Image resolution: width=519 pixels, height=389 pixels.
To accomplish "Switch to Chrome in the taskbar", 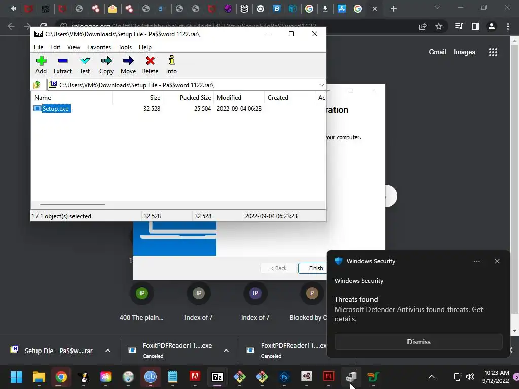I will [x=61, y=377].
